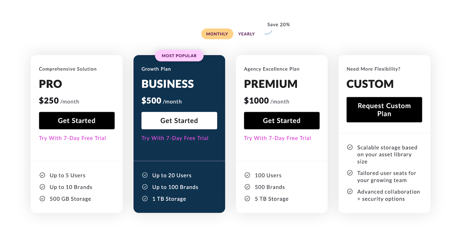
Task: Click Get Started on PRO plan
Action: pyautogui.click(x=77, y=121)
